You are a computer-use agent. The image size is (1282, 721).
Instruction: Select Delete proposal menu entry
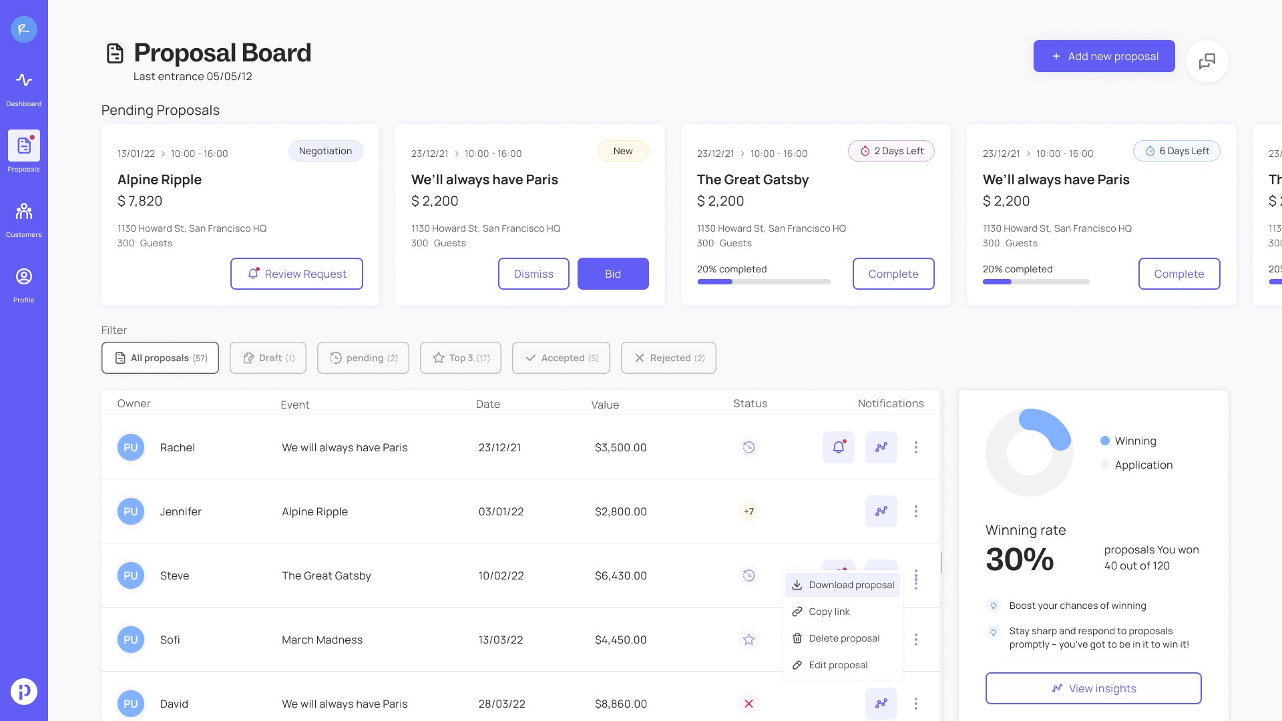[x=843, y=638]
